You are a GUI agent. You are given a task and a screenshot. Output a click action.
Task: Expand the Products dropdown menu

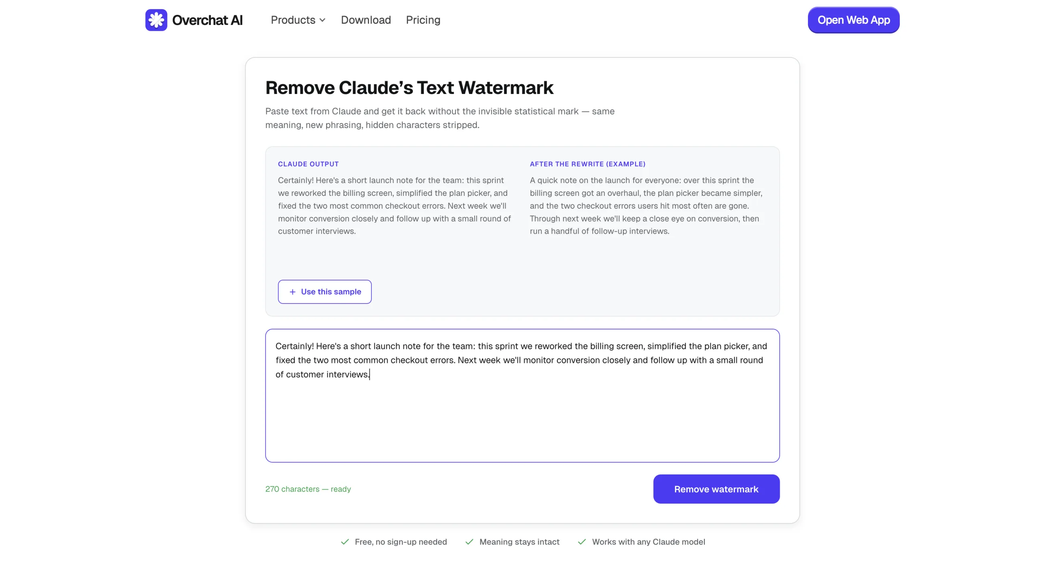298,20
